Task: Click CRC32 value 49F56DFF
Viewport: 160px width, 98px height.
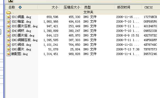Action: tap(150, 40)
